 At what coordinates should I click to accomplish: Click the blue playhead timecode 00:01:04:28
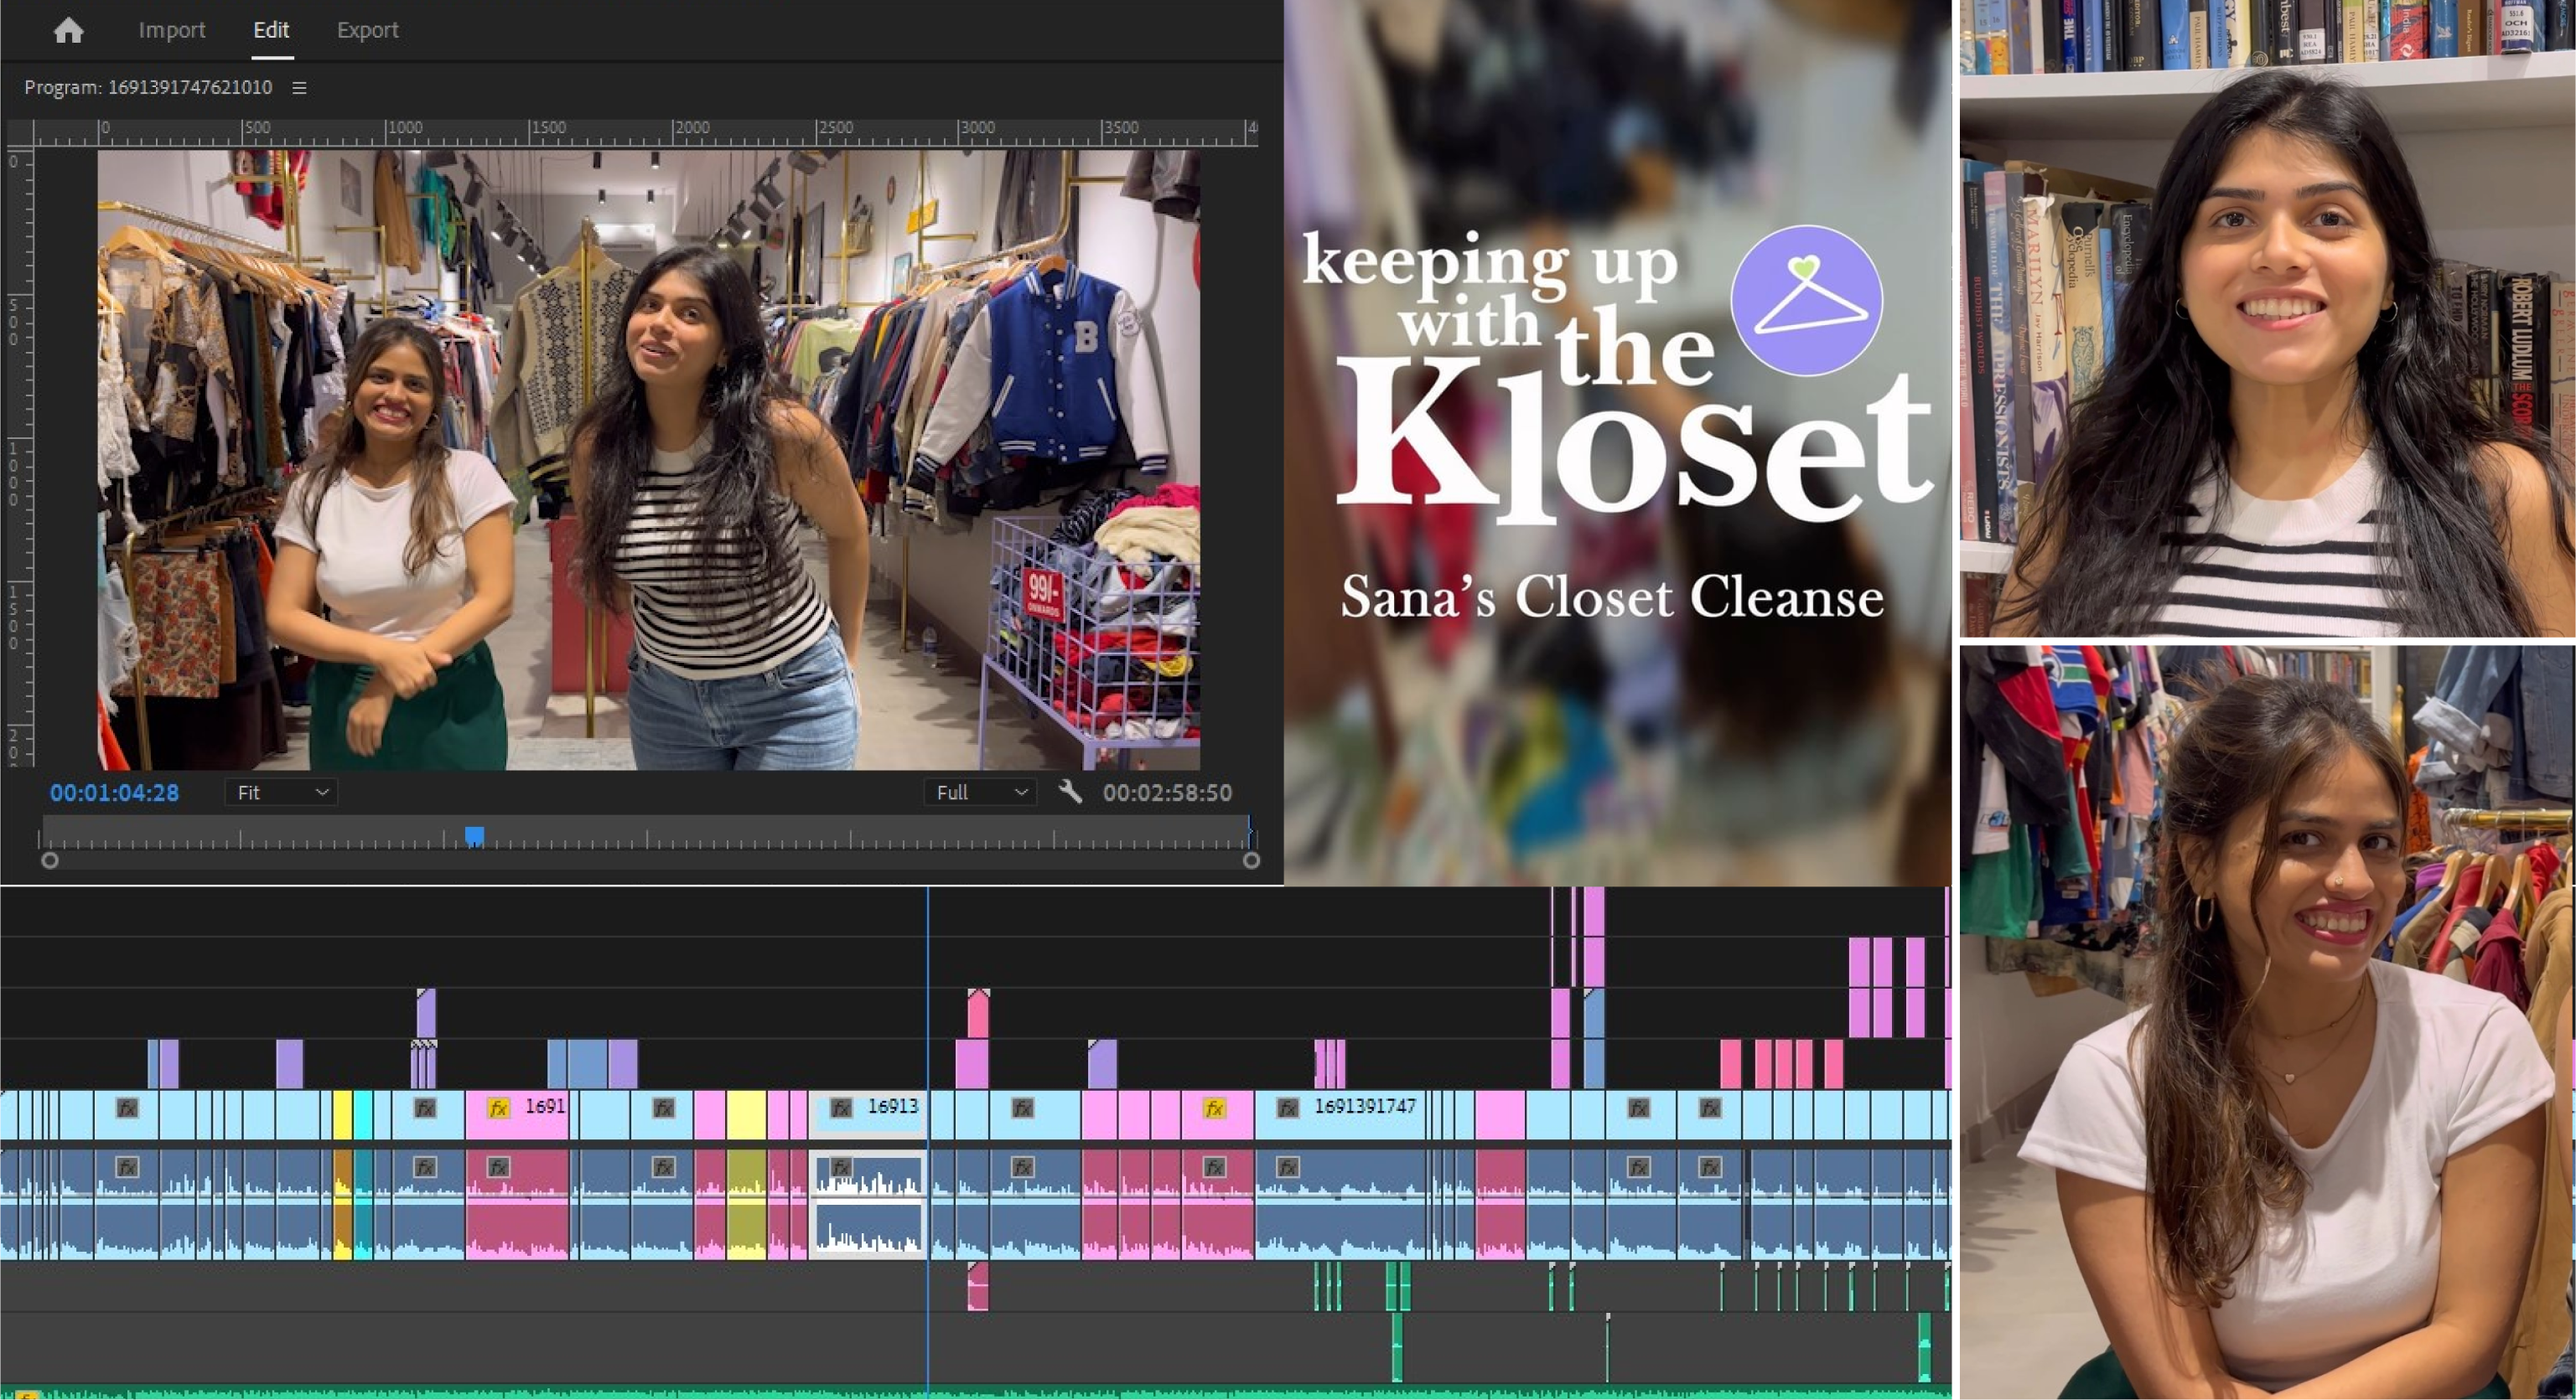114,793
